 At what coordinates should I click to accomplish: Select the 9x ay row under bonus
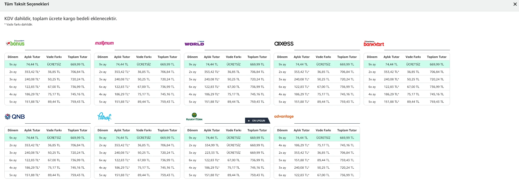tap(47, 64)
